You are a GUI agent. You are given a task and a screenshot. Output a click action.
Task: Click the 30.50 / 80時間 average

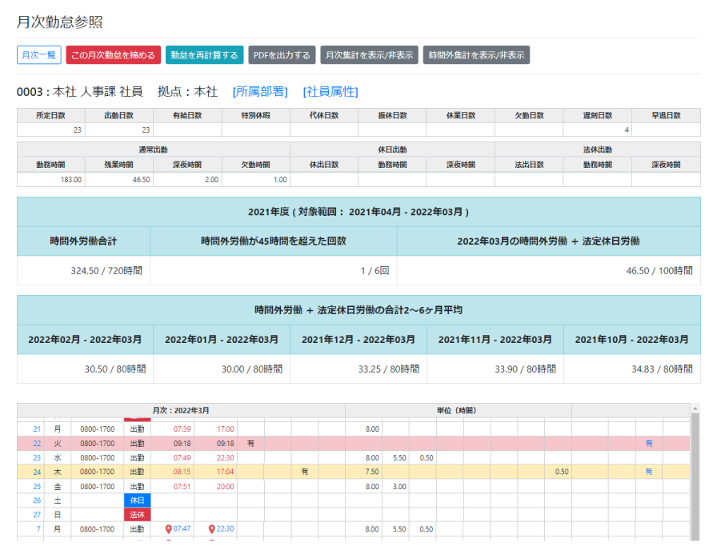tap(115, 369)
